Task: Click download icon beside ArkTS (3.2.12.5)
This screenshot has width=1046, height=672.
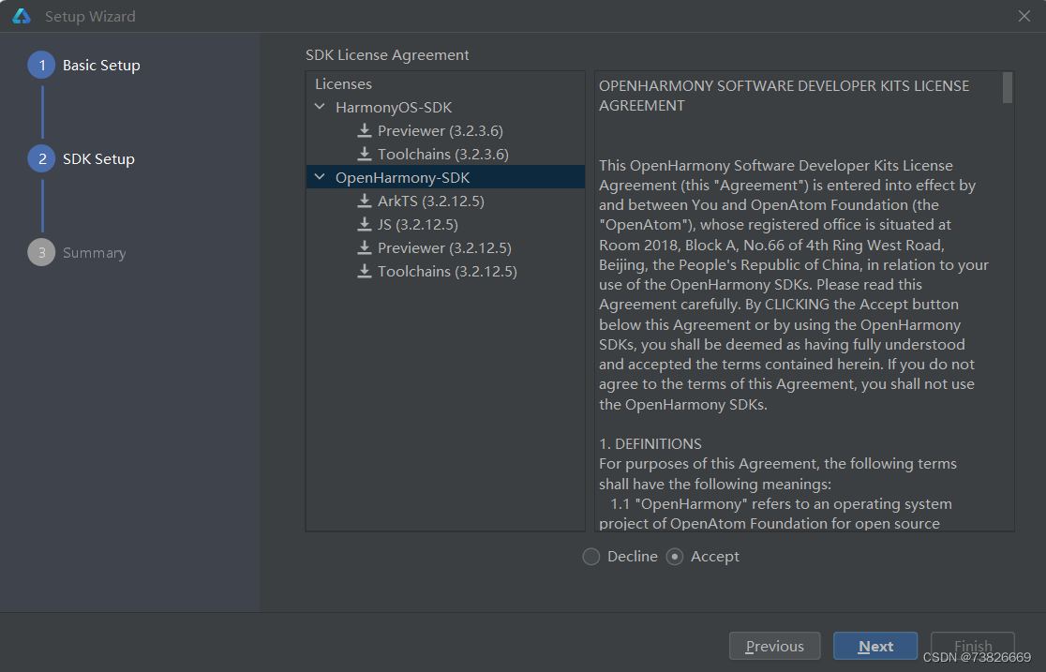Action: tap(365, 201)
